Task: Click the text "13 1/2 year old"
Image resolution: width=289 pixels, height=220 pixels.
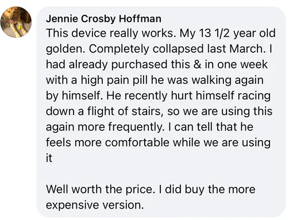Action: click(x=237, y=33)
